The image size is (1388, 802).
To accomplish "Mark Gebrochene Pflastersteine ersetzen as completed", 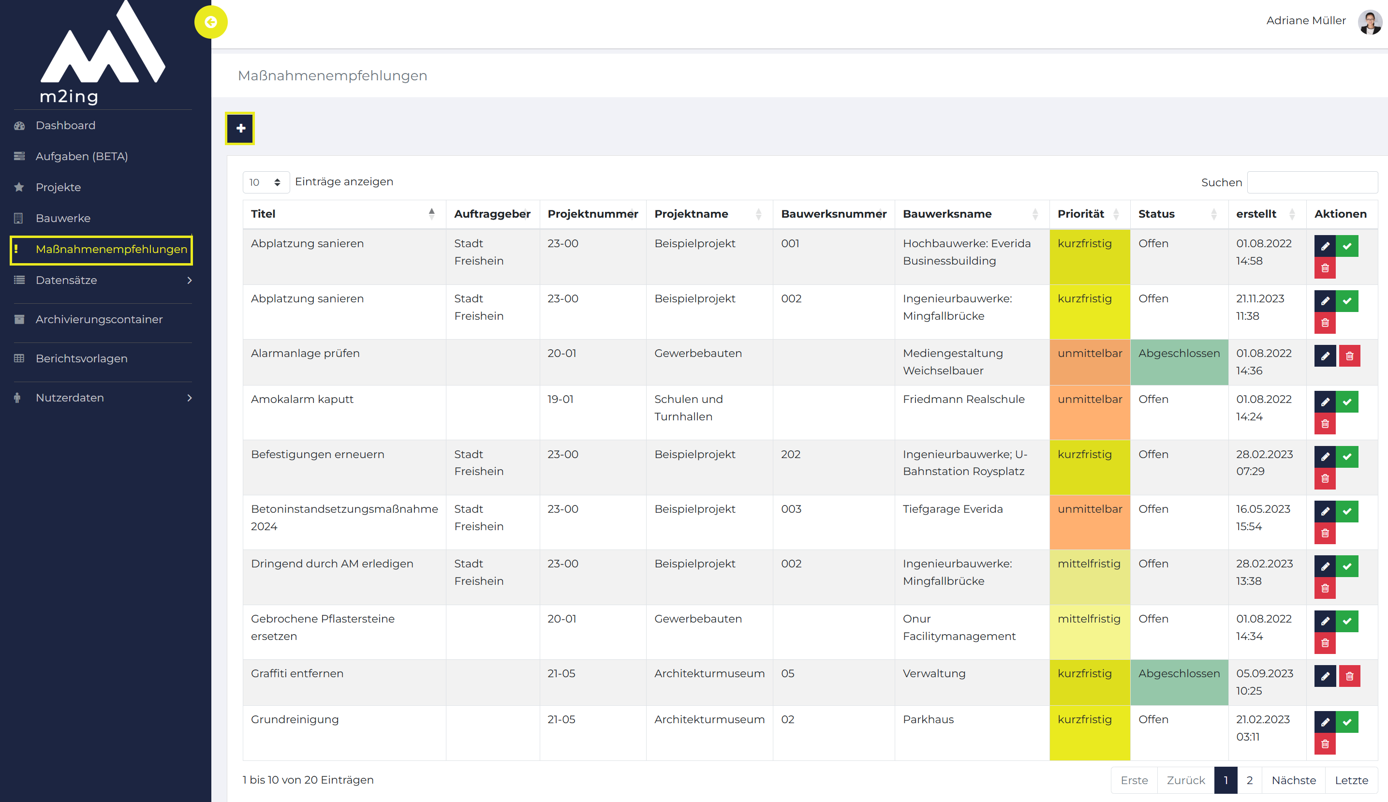I will pyautogui.click(x=1347, y=621).
